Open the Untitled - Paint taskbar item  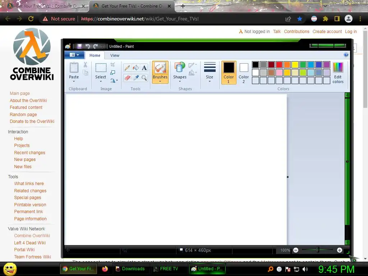pyautogui.click(x=207, y=269)
